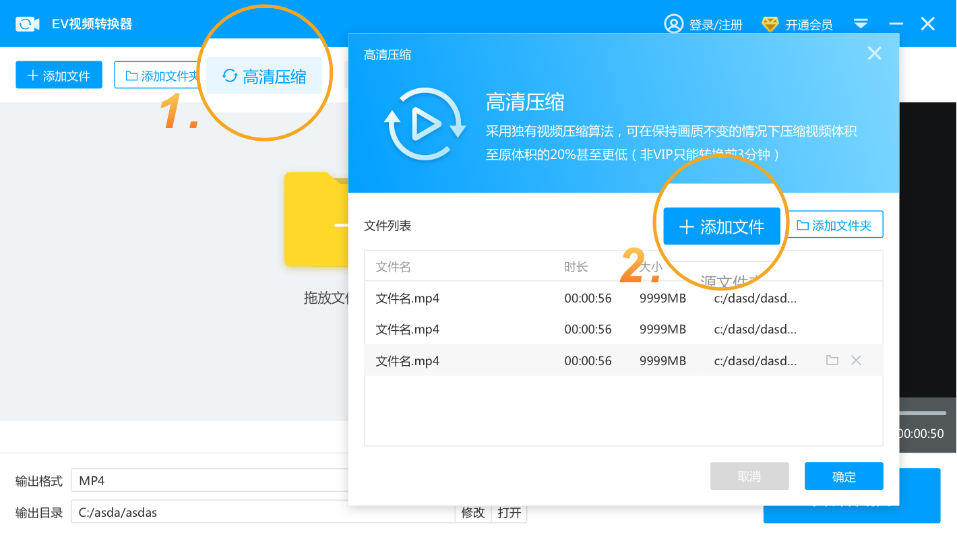Image resolution: width=957 pixels, height=539 pixels.
Task: Click the diamond VIP membership icon
Action: pyautogui.click(x=770, y=24)
